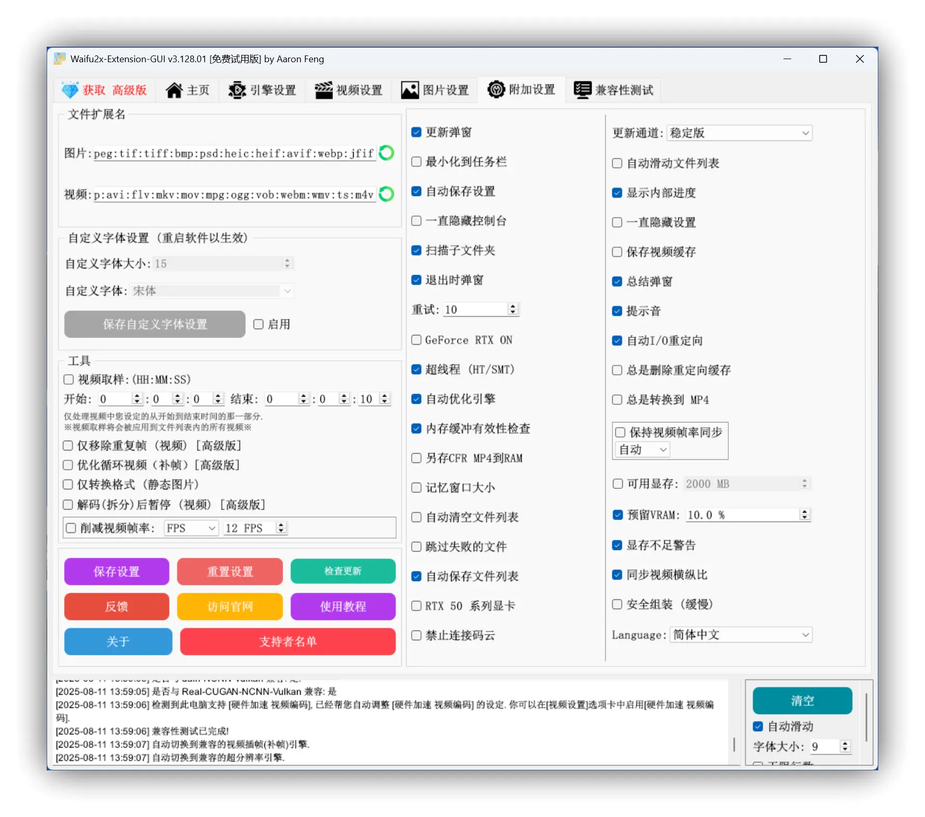Click 结束 seconds spinner showing 10

coord(374,399)
